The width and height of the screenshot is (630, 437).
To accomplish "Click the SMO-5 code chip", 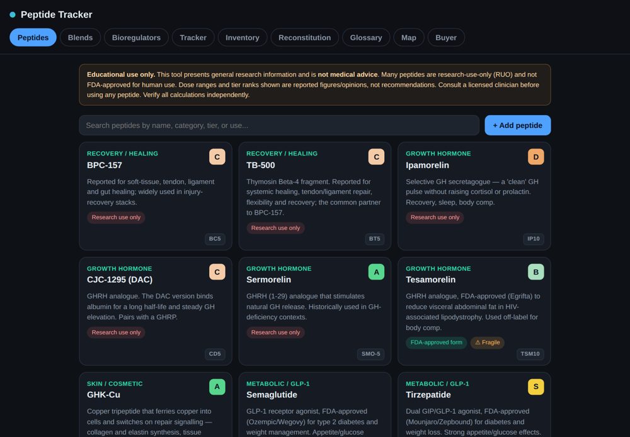I will 371,354.
